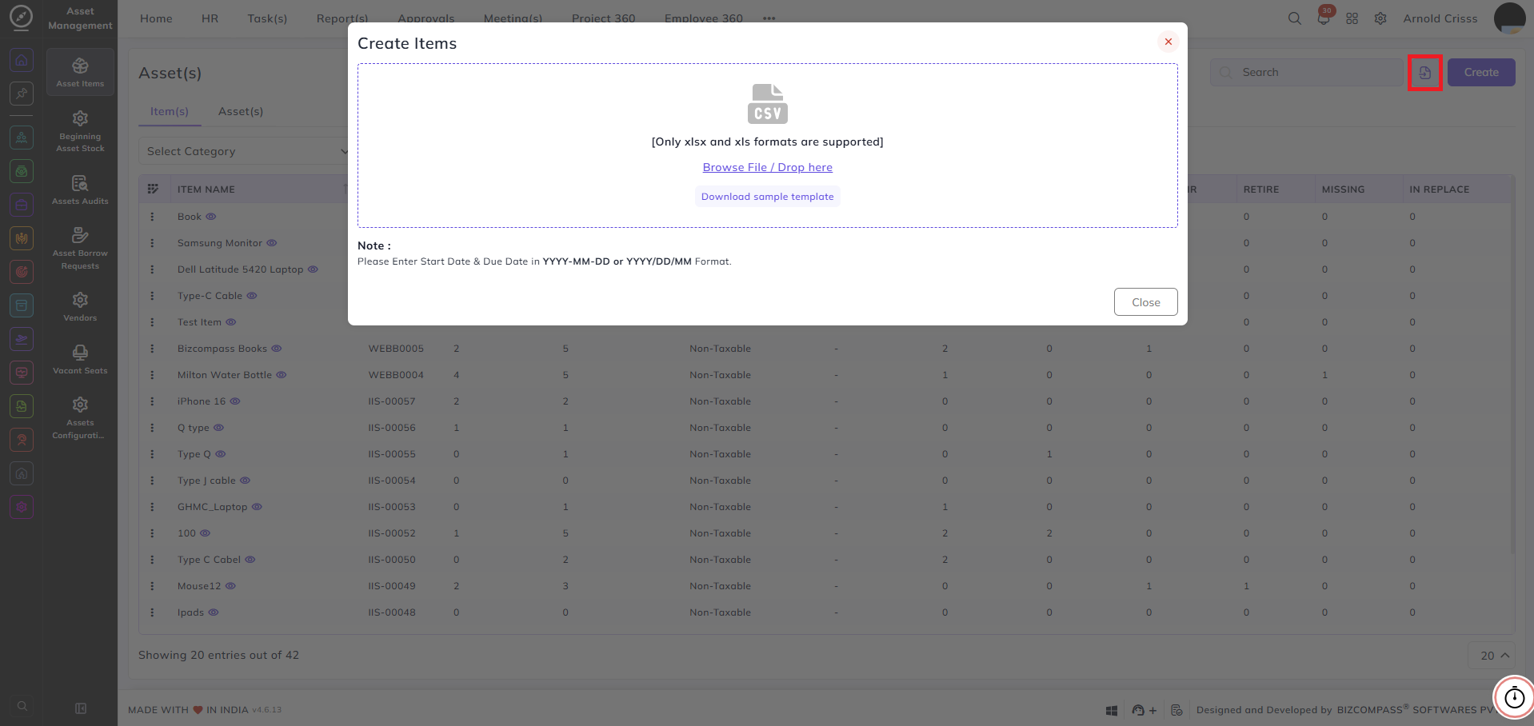Switch to the Item(s) tab
Screen dimensions: 1534x726
(170, 111)
